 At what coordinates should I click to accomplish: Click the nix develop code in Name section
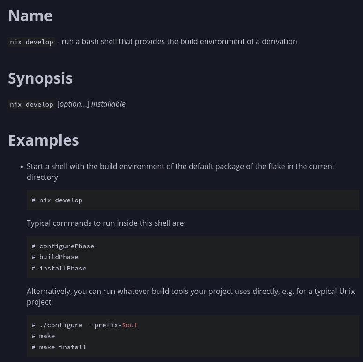pos(32,42)
